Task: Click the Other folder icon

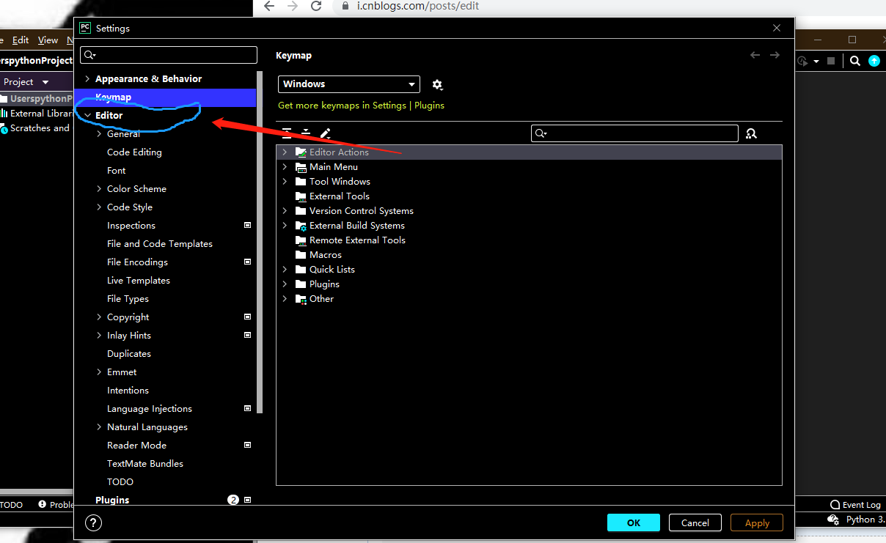Action: pyautogui.click(x=301, y=299)
